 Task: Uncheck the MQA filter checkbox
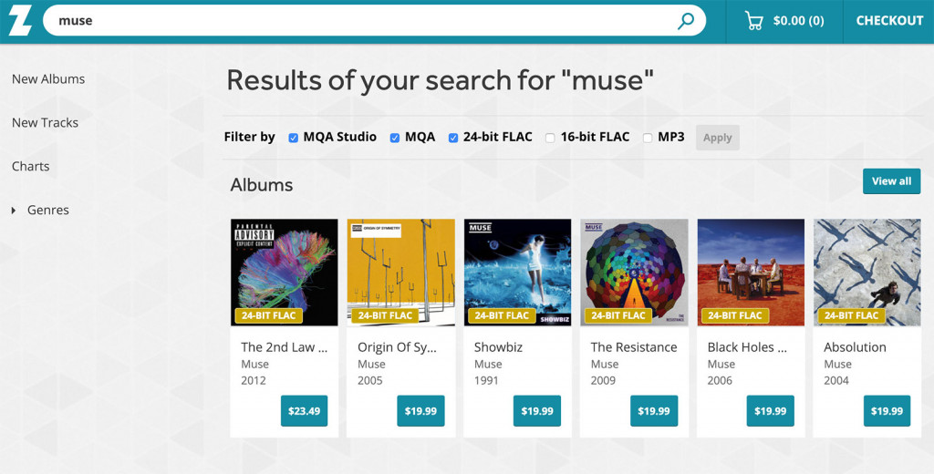(395, 138)
